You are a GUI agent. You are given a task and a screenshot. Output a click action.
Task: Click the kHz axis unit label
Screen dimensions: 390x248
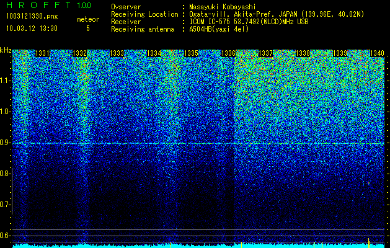(6, 50)
